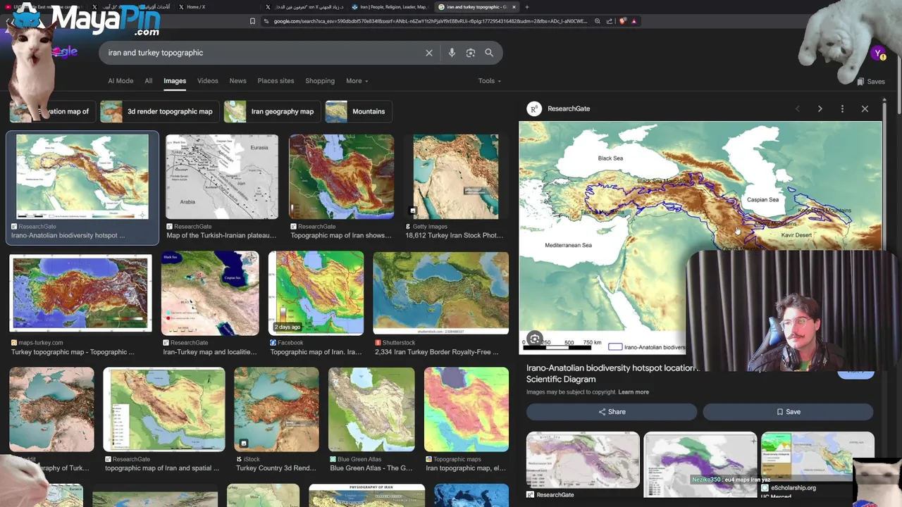
Task: Click the browser address bar URL
Action: 430,21
